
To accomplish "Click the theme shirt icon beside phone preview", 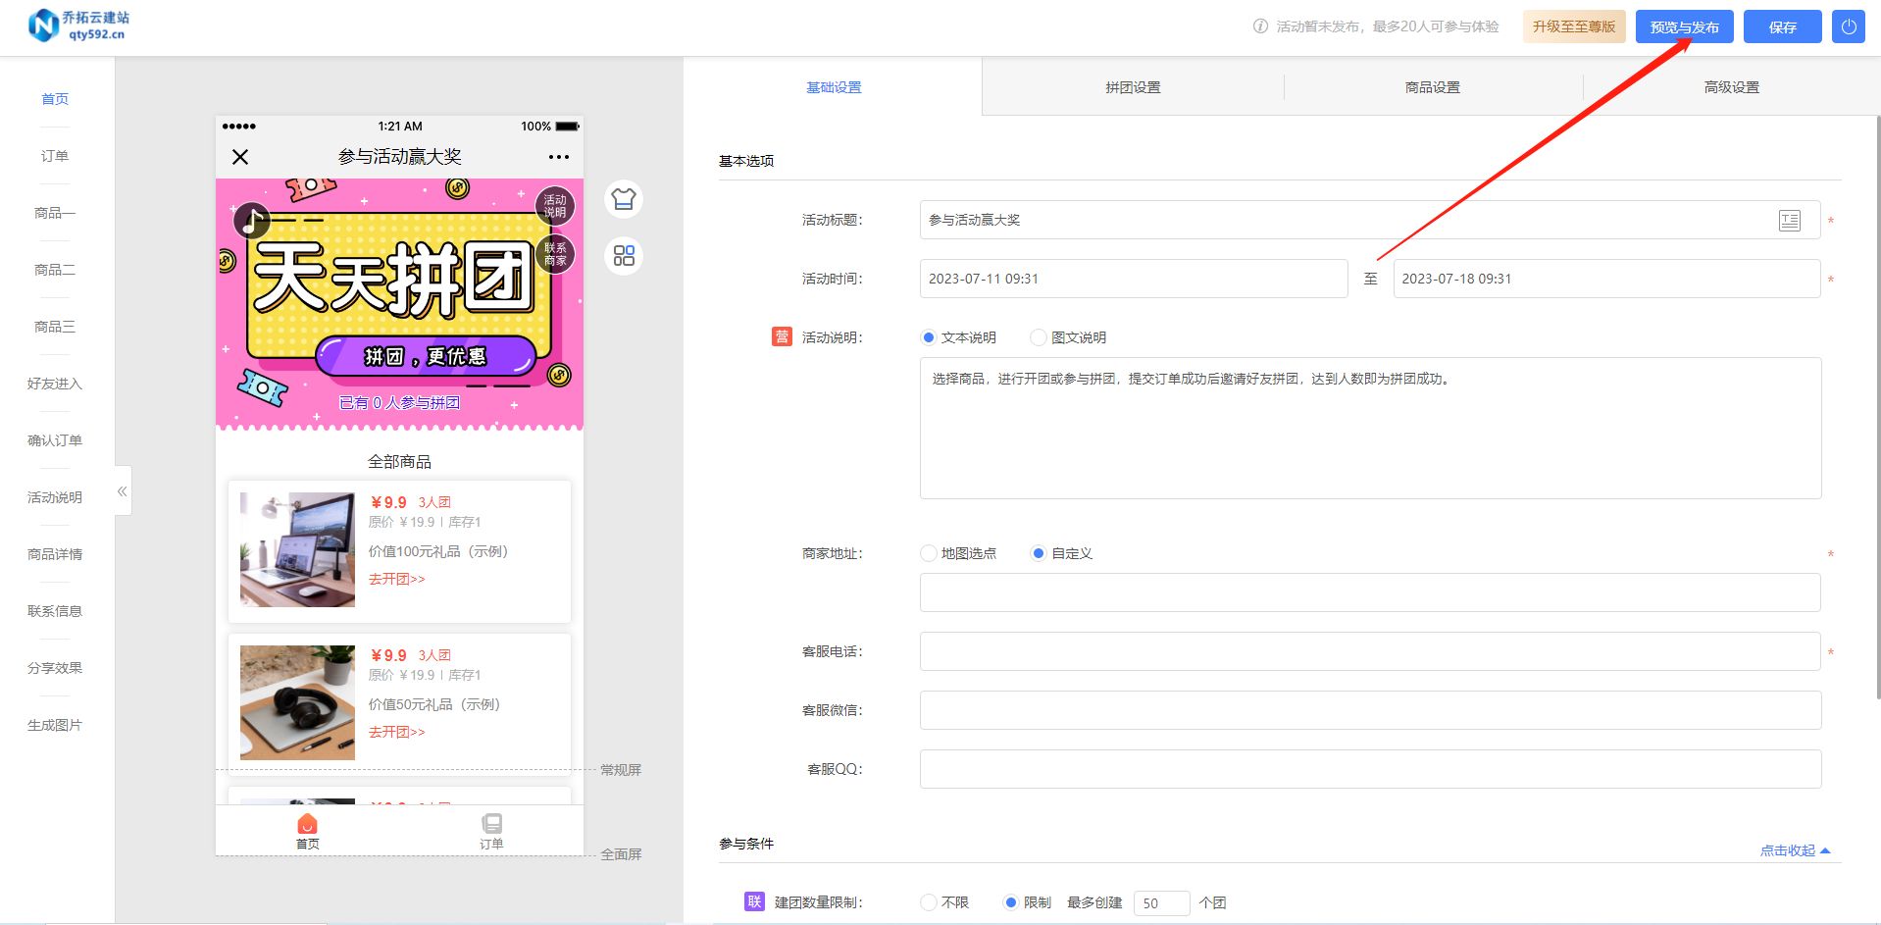I will (624, 199).
